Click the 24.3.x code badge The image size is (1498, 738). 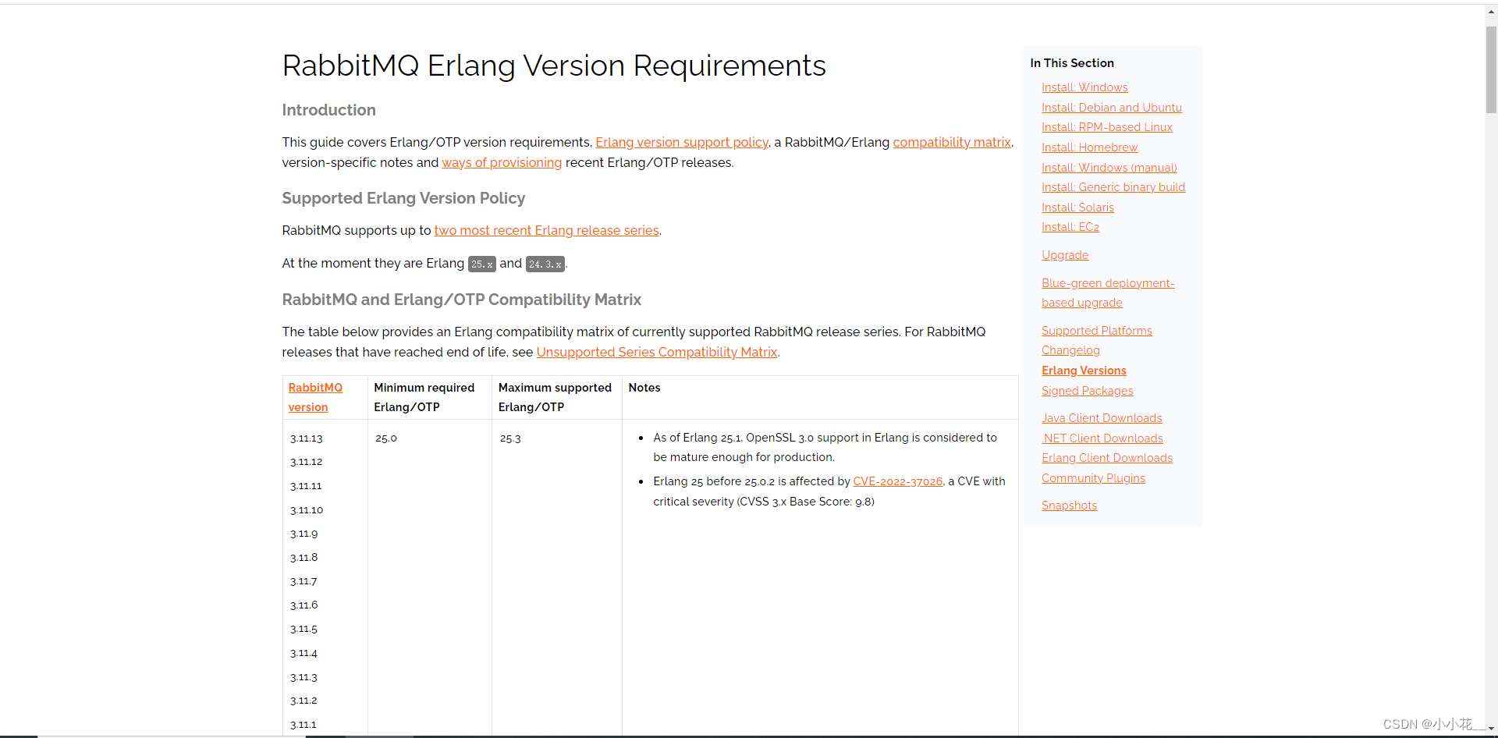pyautogui.click(x=545, y=264)
